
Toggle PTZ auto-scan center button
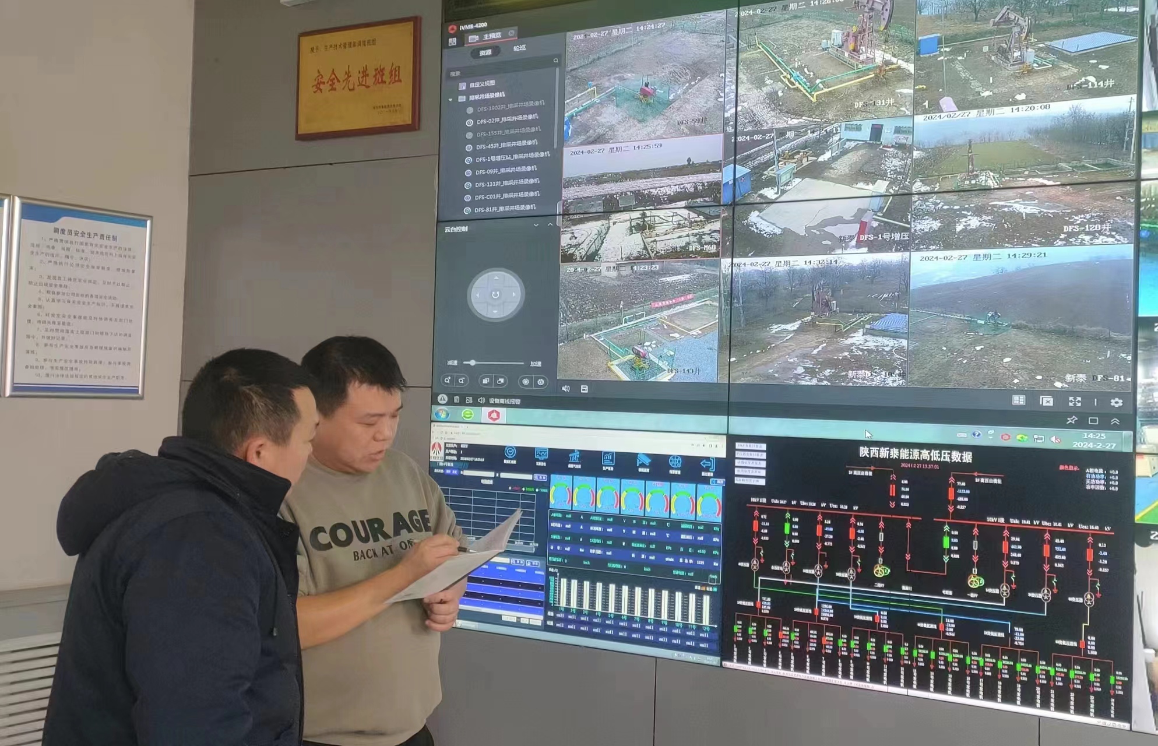[495, 295]
